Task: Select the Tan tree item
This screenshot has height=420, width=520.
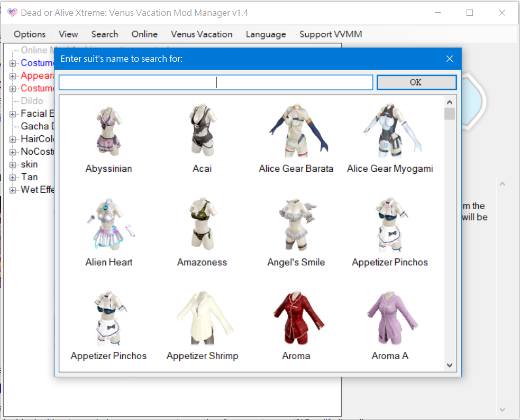Action: [x=30, y=177]
